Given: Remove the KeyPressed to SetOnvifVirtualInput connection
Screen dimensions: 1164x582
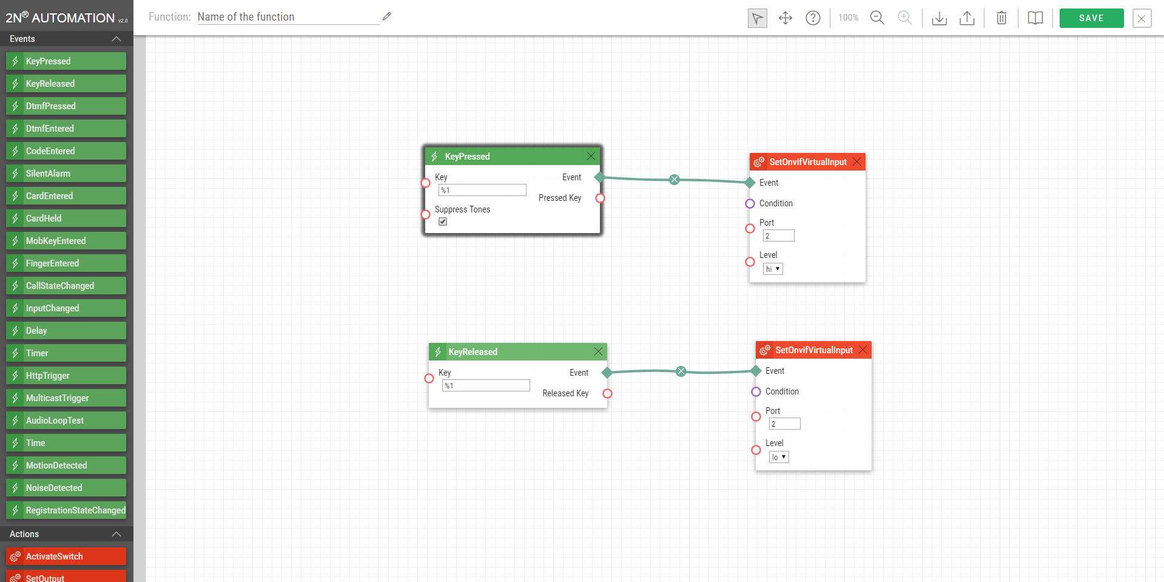Looking at the screenshot, I should tap(674, 180).
